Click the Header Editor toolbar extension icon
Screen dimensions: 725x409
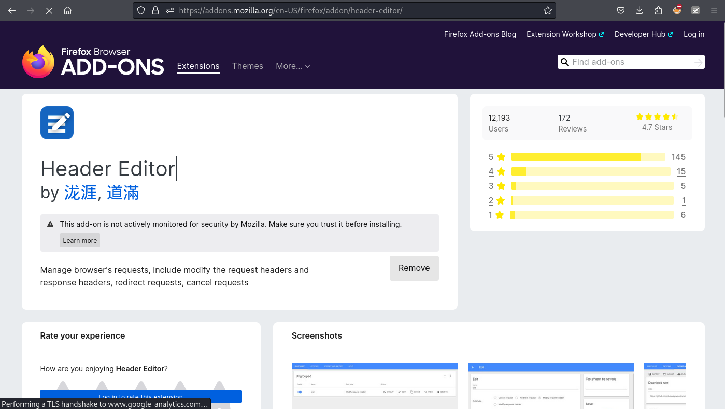point(695,10)
